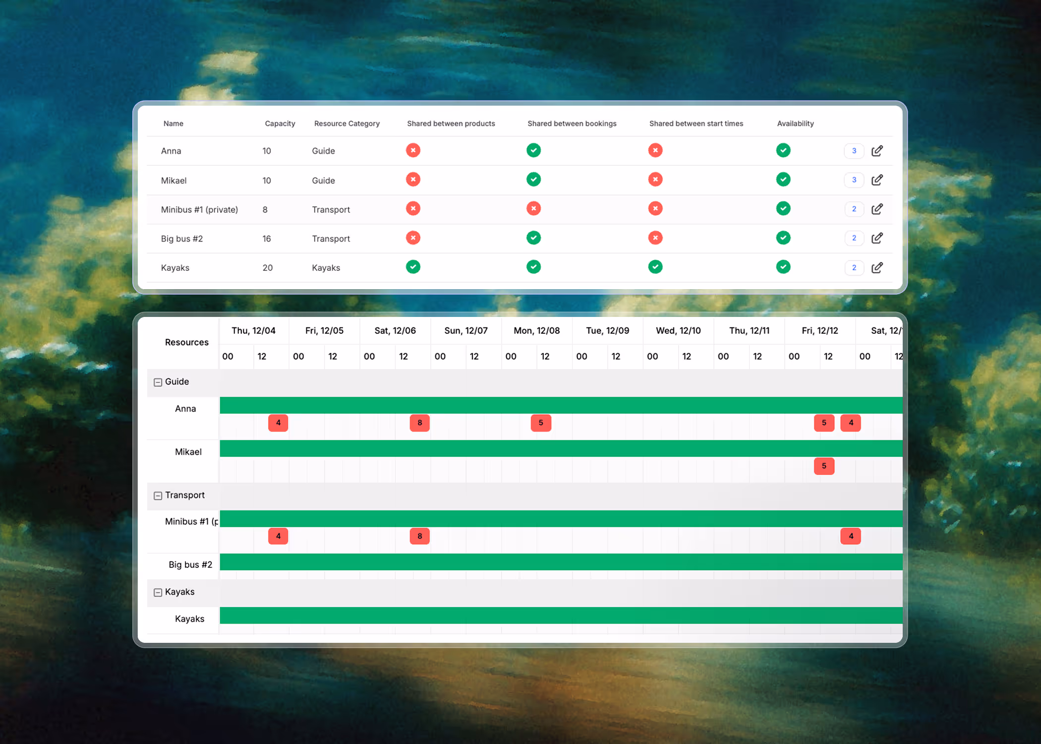The image size is (1041, 744).
Task: Edit the Mikael resource settings
Action: click(x=877, y=180)
